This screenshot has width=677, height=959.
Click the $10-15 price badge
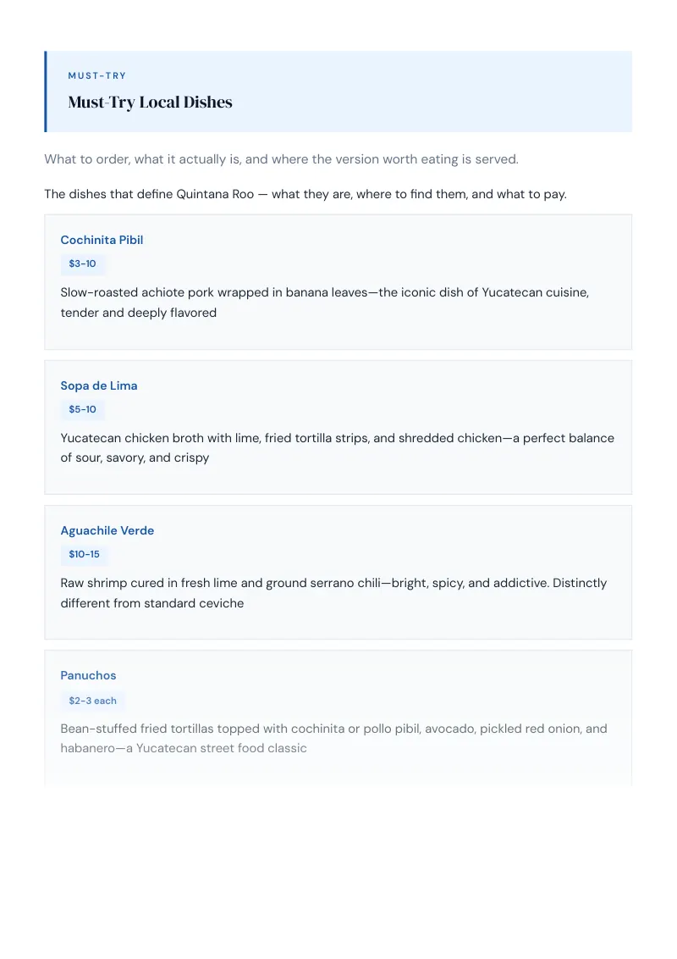point(85,554)
